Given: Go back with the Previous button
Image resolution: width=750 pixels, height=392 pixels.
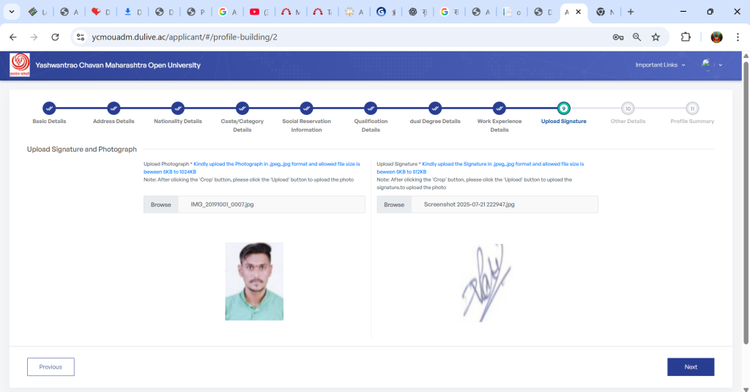Looking at the screenshot, I should (51, 366).
